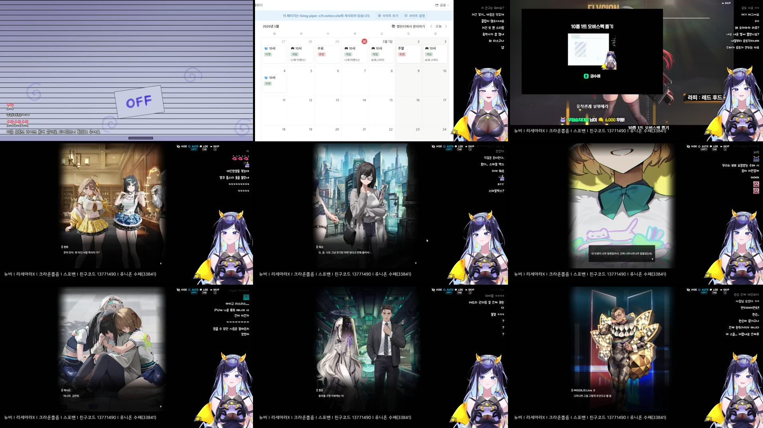Click the 사이트 설정 button

415,16
